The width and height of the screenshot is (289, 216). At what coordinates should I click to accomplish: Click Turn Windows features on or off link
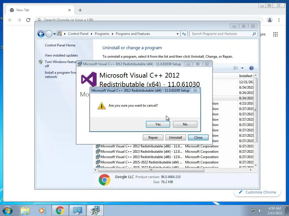tap(60, 64)
